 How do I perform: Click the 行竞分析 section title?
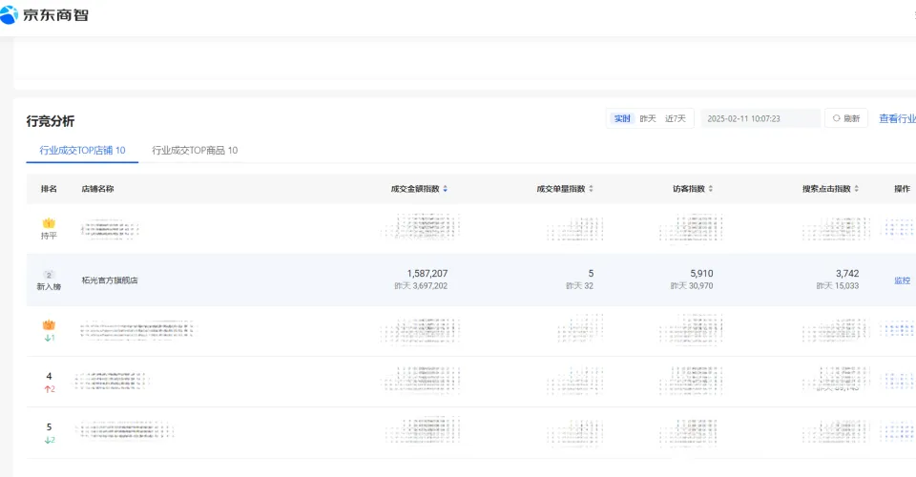coord(51,121)
